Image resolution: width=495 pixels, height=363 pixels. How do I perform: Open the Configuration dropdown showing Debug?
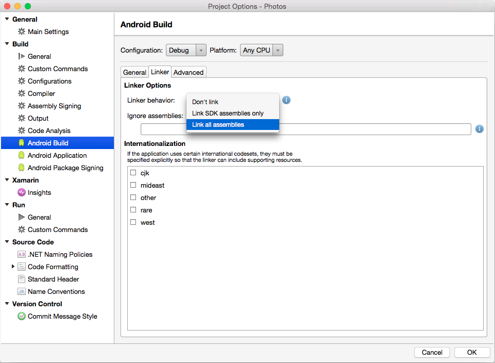pos(185,50)
